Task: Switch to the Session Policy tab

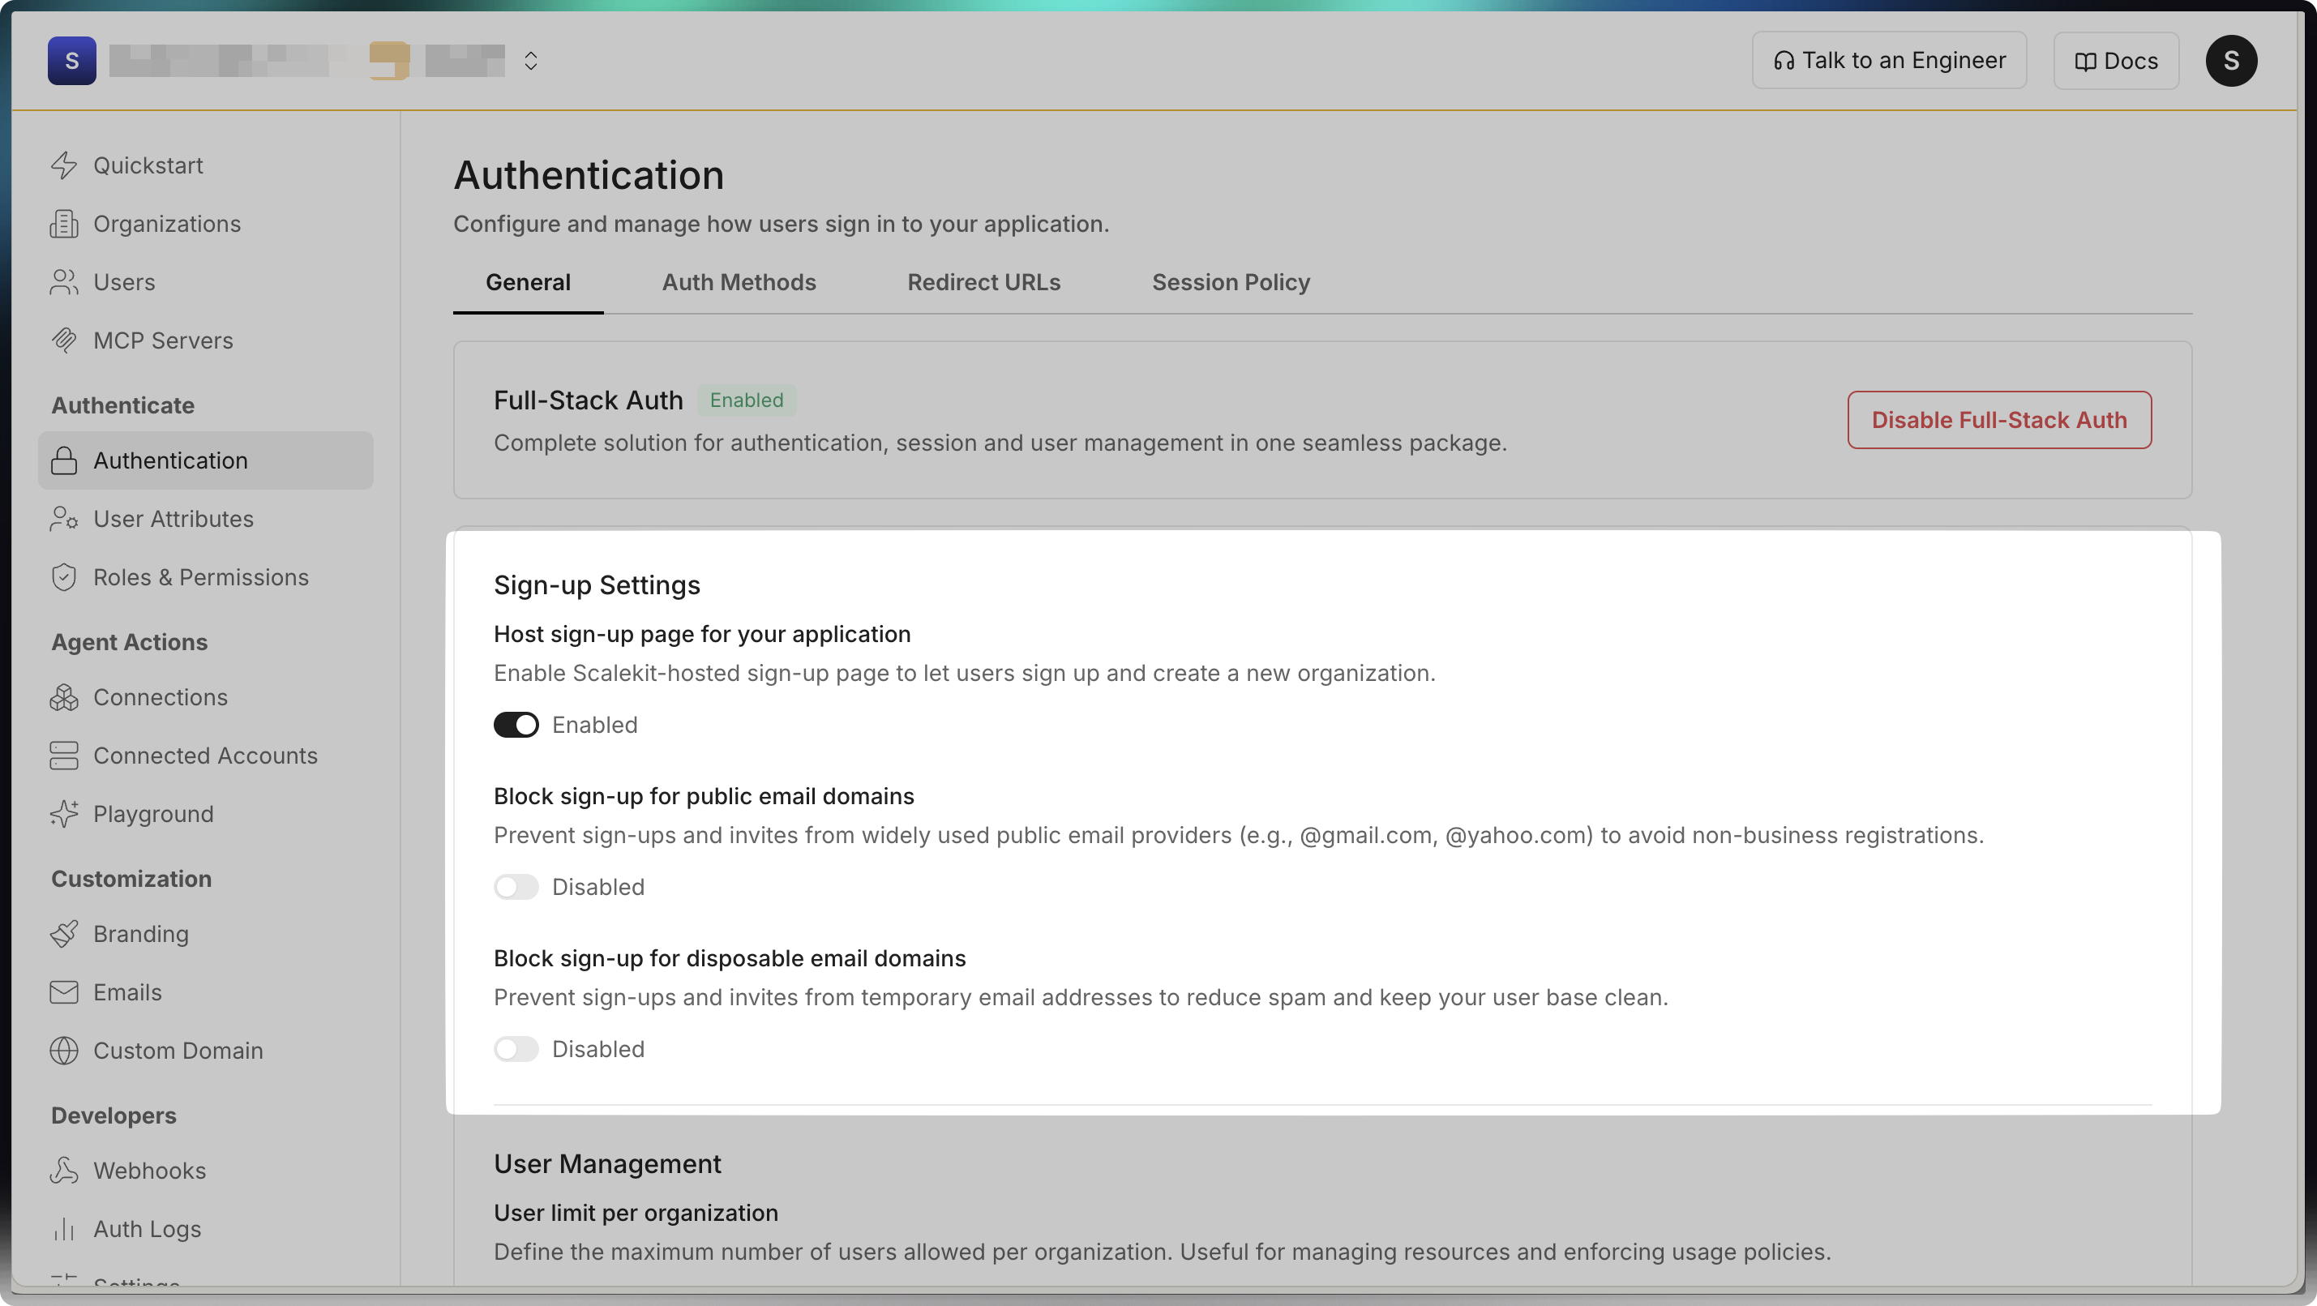Action: coord(1231,282)
